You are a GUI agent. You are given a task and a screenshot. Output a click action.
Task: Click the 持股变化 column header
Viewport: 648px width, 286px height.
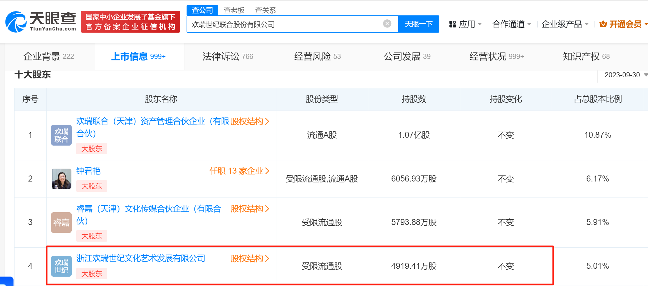click(x=506, y=99)
